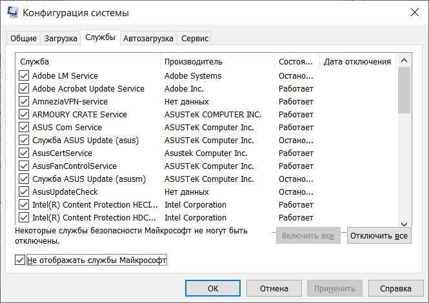Switch to the Общие tab
Screen dimensions: 429x303
pos(23,39)
